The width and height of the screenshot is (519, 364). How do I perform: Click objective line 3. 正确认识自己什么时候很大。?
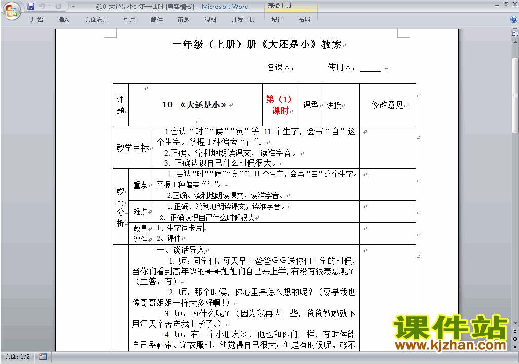pos(220,163)
